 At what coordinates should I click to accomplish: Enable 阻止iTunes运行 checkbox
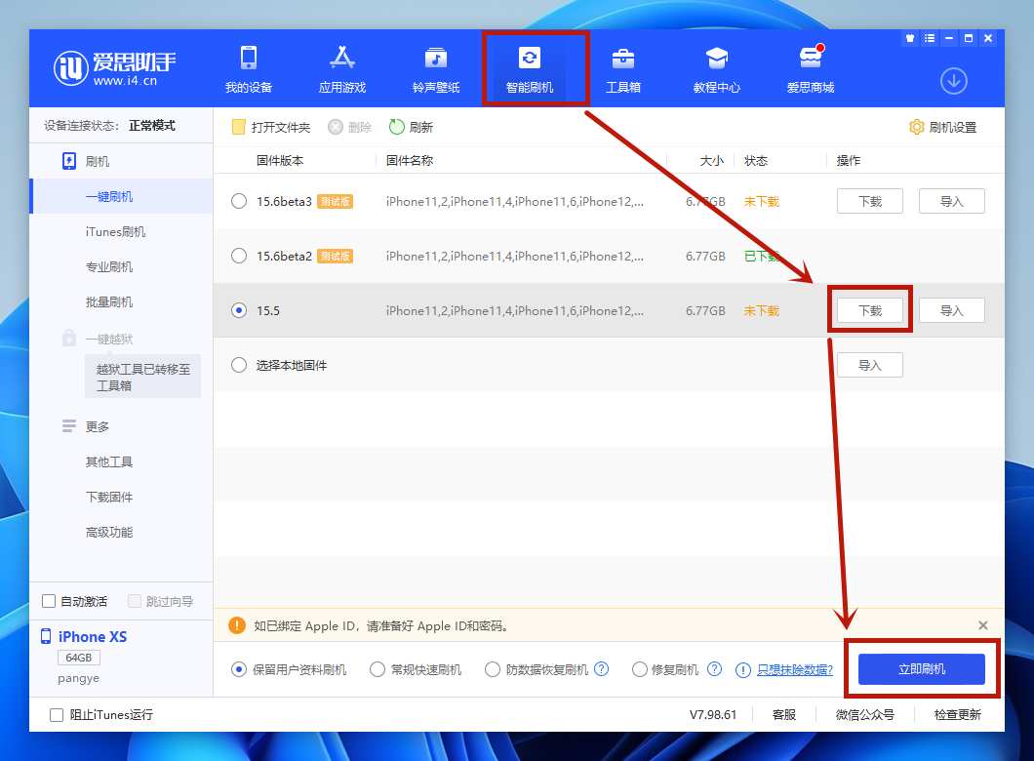57,714
